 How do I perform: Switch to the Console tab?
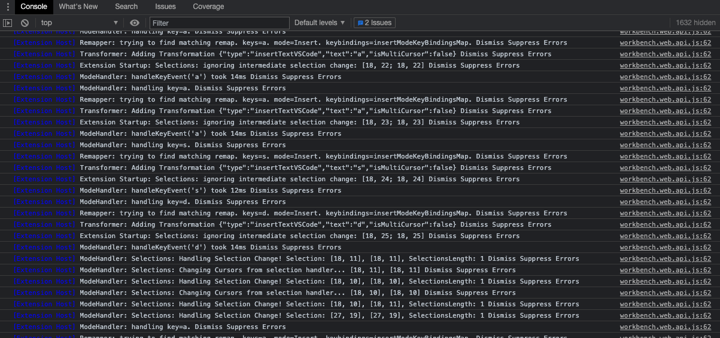click(34, 7)
